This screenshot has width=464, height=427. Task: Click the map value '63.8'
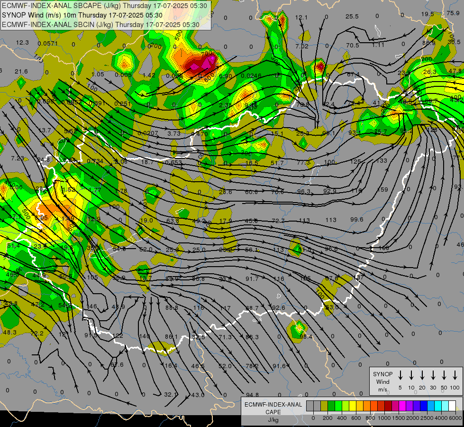tap(173, 221)
